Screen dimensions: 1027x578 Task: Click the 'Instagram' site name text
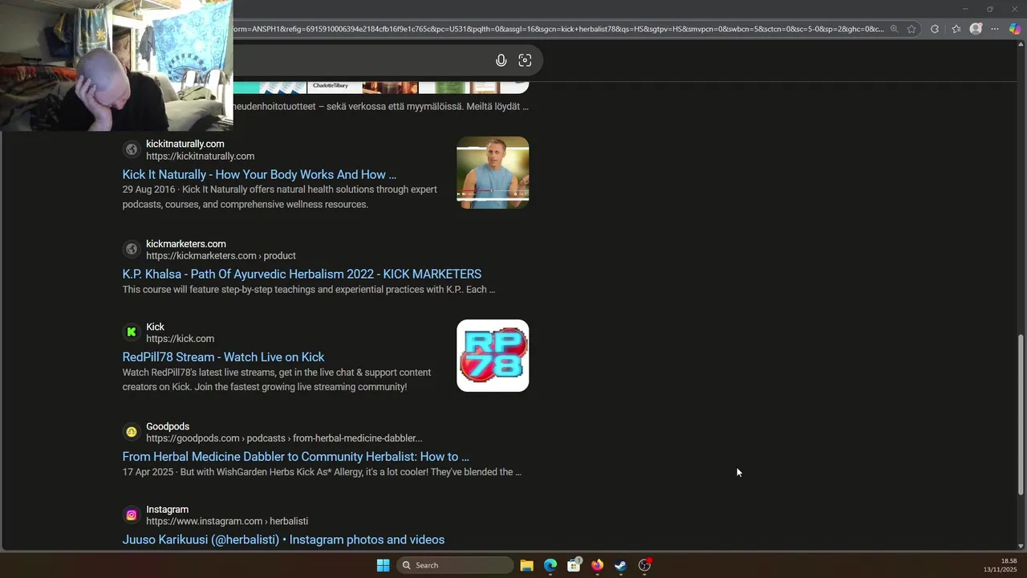click(x=167, y=510)
